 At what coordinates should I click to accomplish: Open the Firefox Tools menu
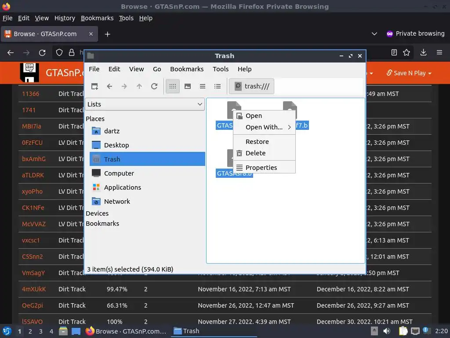pos(126,18)
